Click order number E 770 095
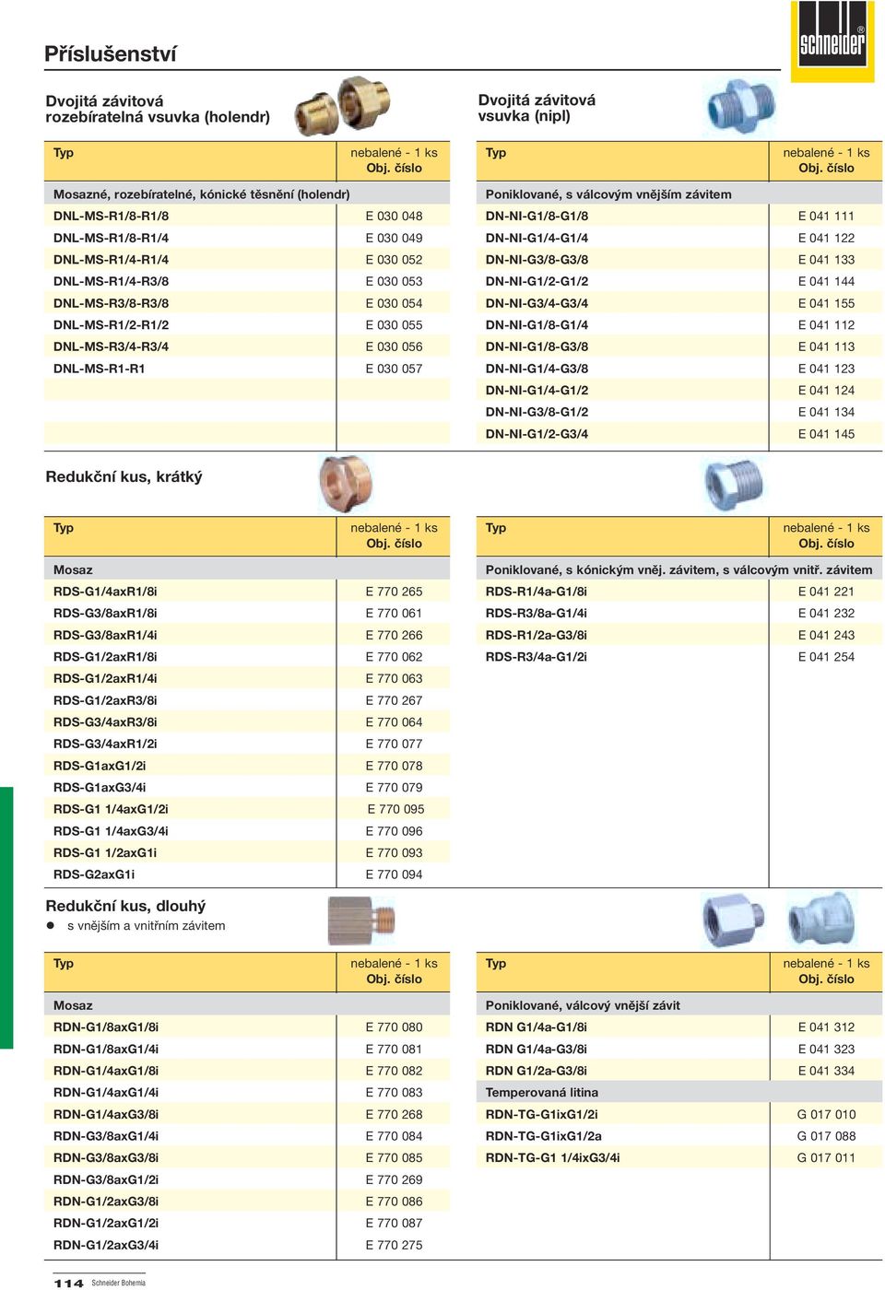The width and height of the screenshot is (885, 1290). (395, 809)
